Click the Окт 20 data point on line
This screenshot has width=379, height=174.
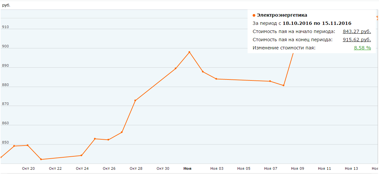click(x=28, y=145)
